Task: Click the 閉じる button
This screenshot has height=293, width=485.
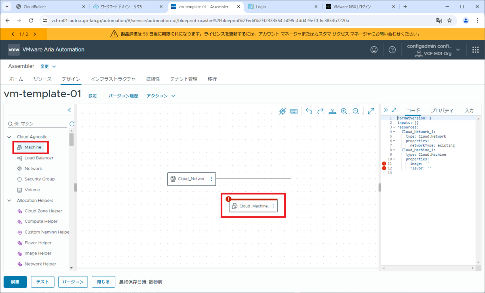Action: click(103, 282)
